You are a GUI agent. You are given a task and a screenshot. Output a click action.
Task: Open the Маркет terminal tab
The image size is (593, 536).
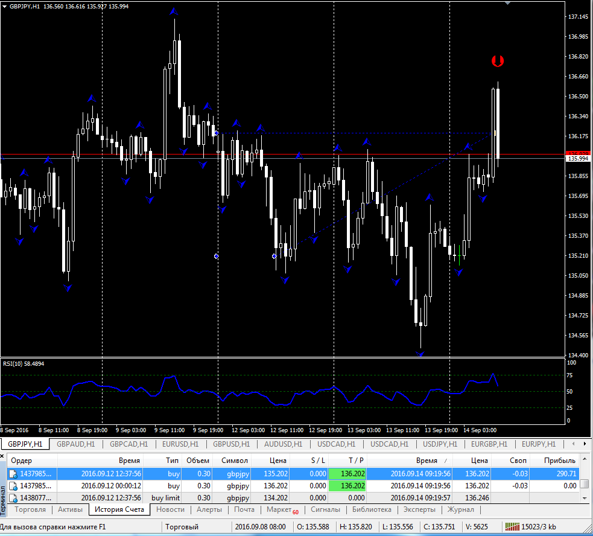click(282, 509)
